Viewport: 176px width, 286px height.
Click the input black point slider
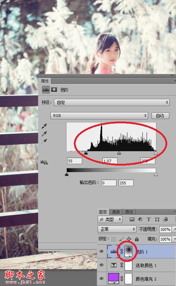[86, 153]
